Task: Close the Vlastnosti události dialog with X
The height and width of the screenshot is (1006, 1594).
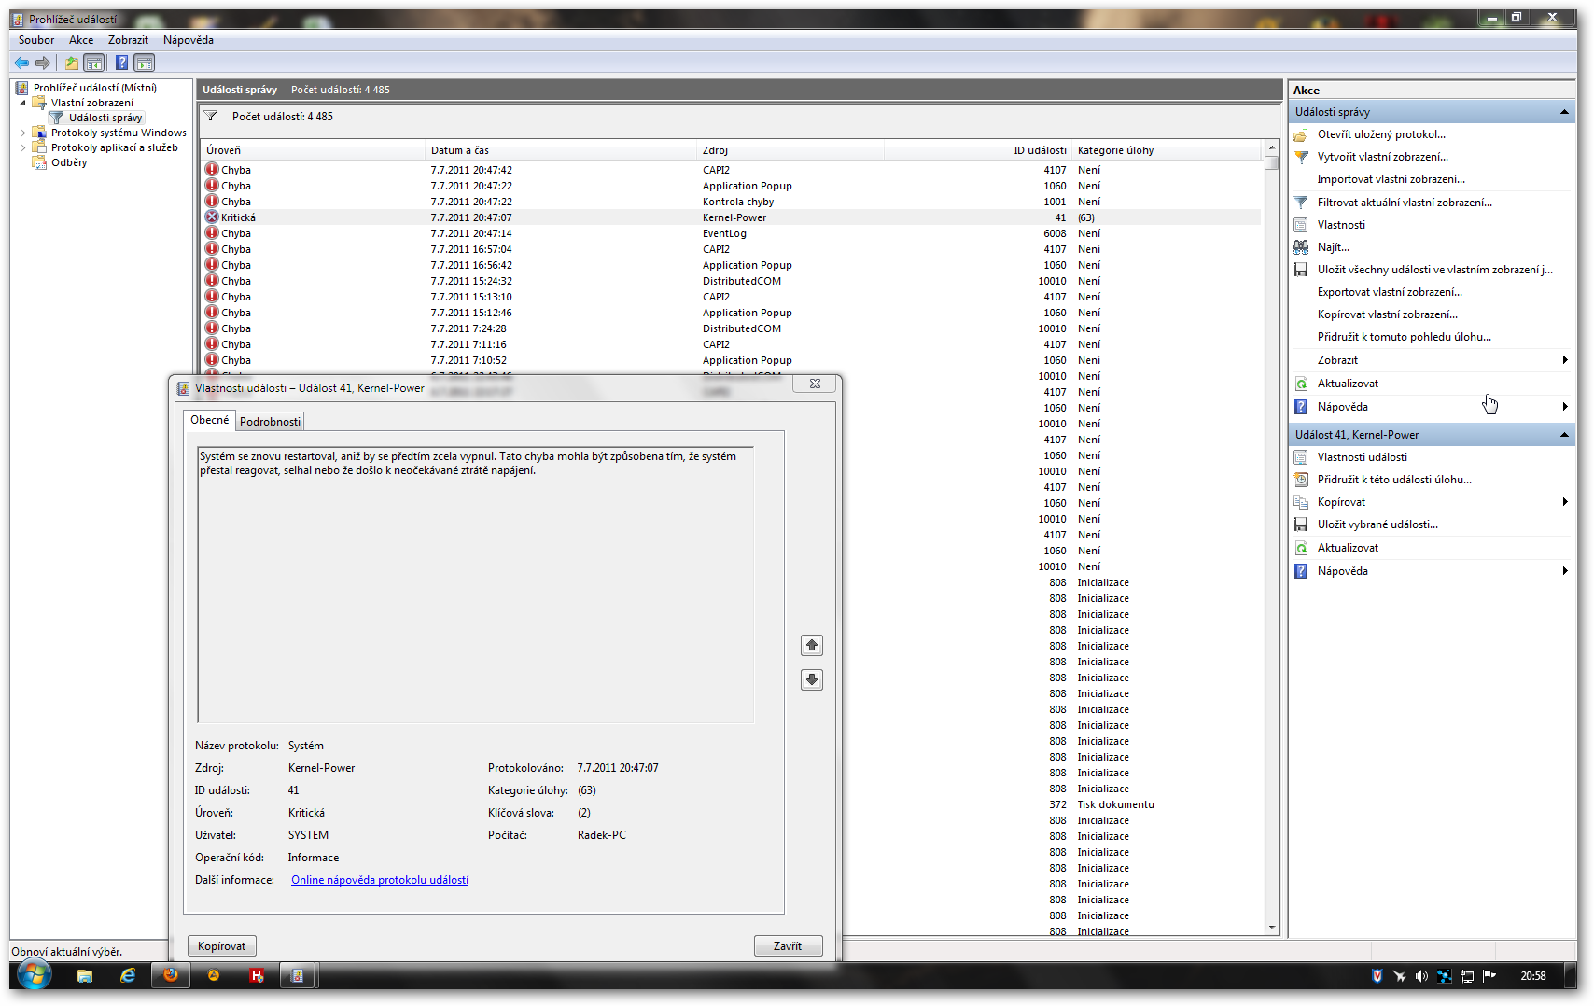Action: 815,384
